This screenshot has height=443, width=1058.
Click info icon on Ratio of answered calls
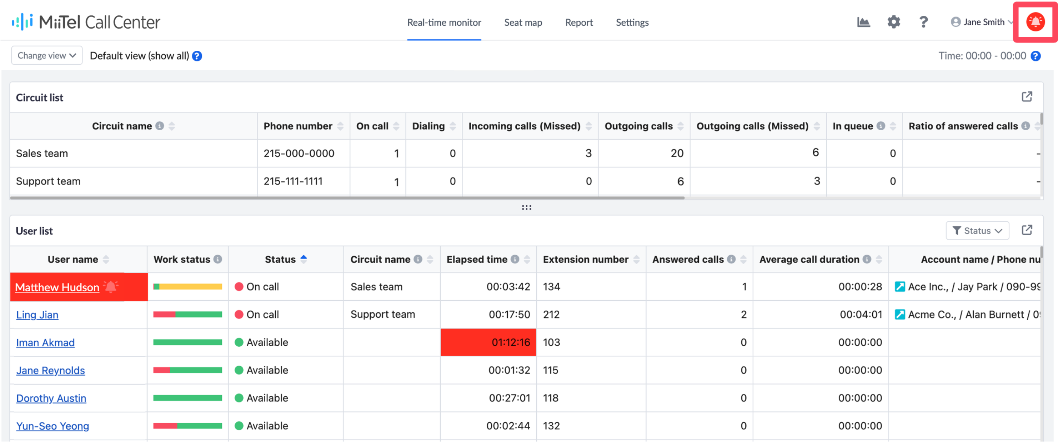tap(1026, 126)
